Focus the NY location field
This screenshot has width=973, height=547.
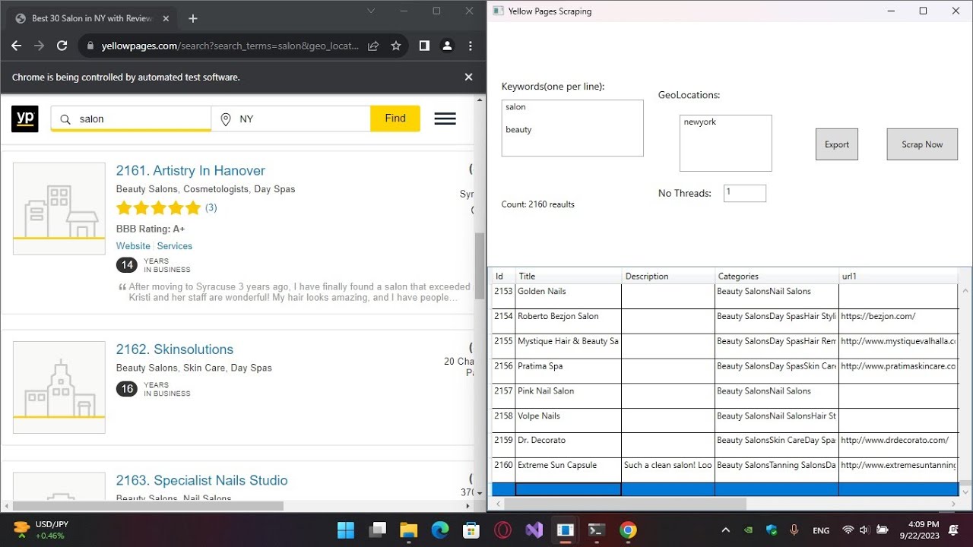[x=290, y=119]
